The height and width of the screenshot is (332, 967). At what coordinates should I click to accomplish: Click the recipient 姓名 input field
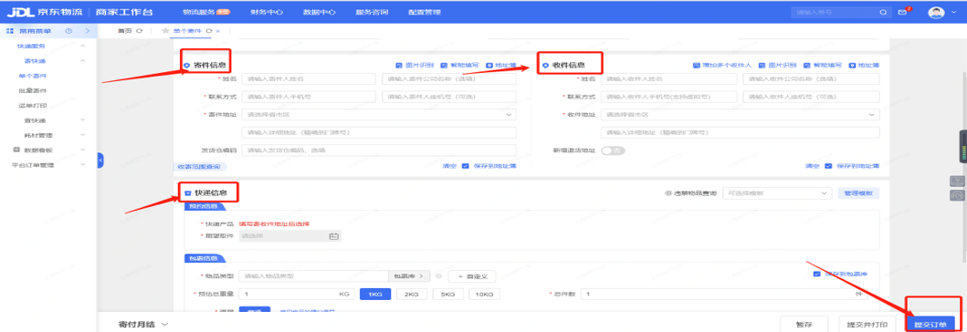point(668,78)
